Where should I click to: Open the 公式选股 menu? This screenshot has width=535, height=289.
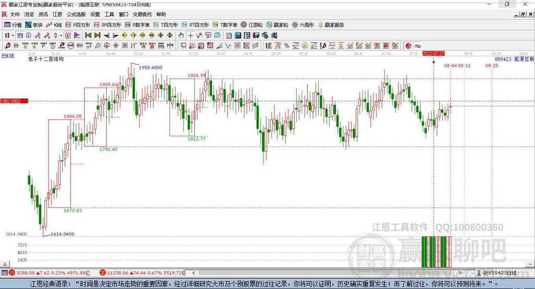pyautogui.click(x=76, y=14)
